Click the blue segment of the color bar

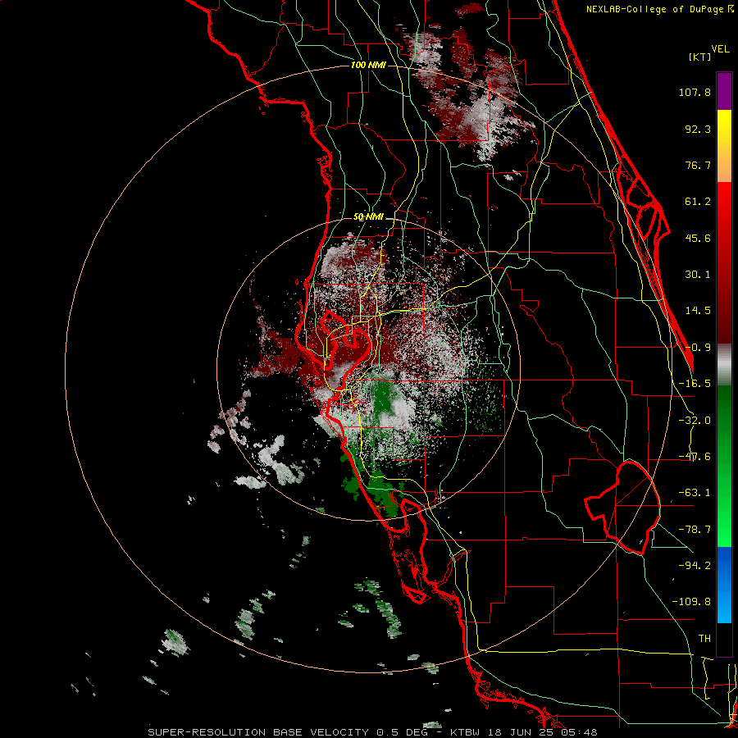tap(724, 585)
